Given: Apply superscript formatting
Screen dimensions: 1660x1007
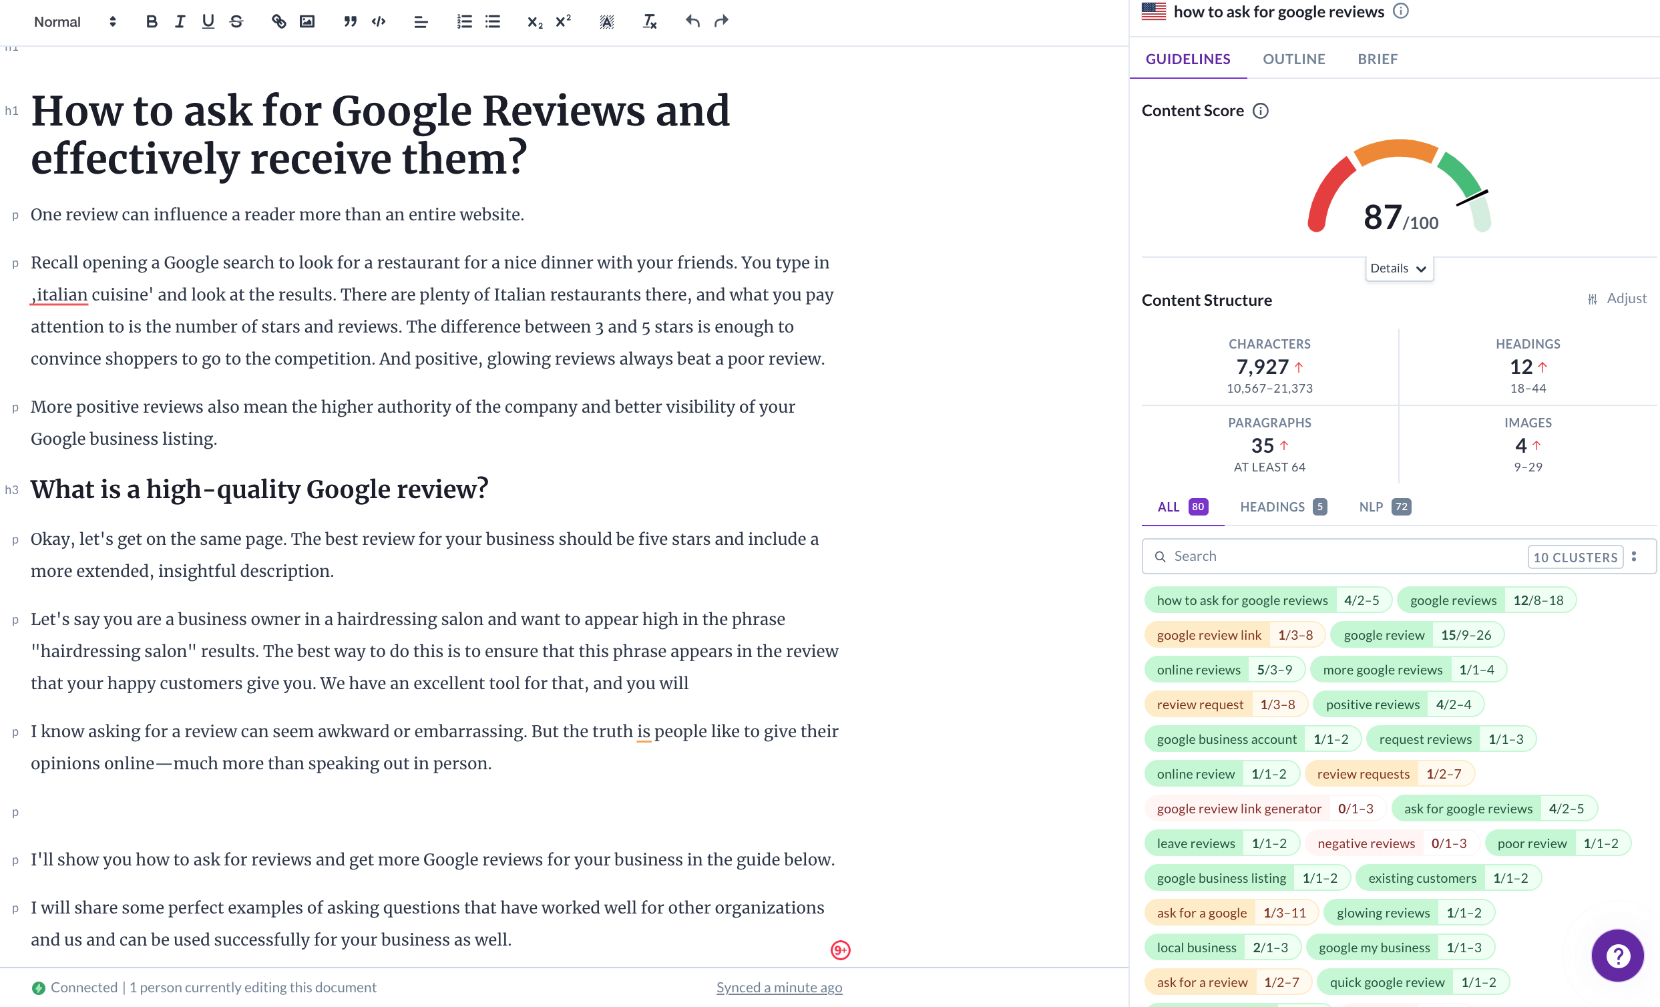Looking at the screenshot, I should [x=562, y=21].
